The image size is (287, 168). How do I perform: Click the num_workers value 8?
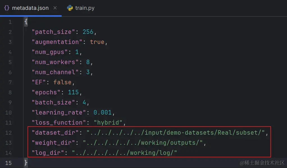(x=88, y=62)
